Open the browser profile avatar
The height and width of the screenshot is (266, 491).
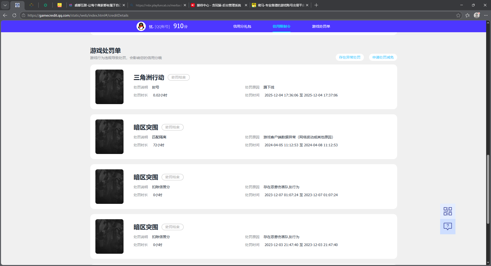coord(477,15)
